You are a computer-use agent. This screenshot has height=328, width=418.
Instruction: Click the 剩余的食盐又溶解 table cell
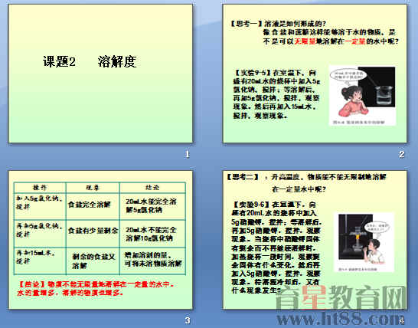click(x=93, y=261)
